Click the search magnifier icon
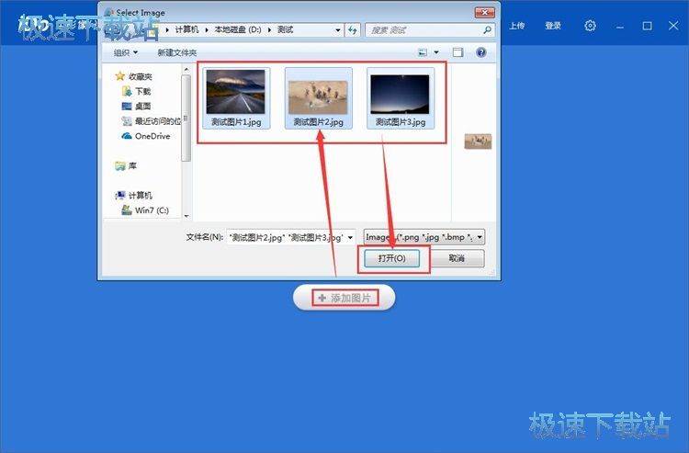The height and width of the screenshot is (453, 689). [x=487, y=30]
